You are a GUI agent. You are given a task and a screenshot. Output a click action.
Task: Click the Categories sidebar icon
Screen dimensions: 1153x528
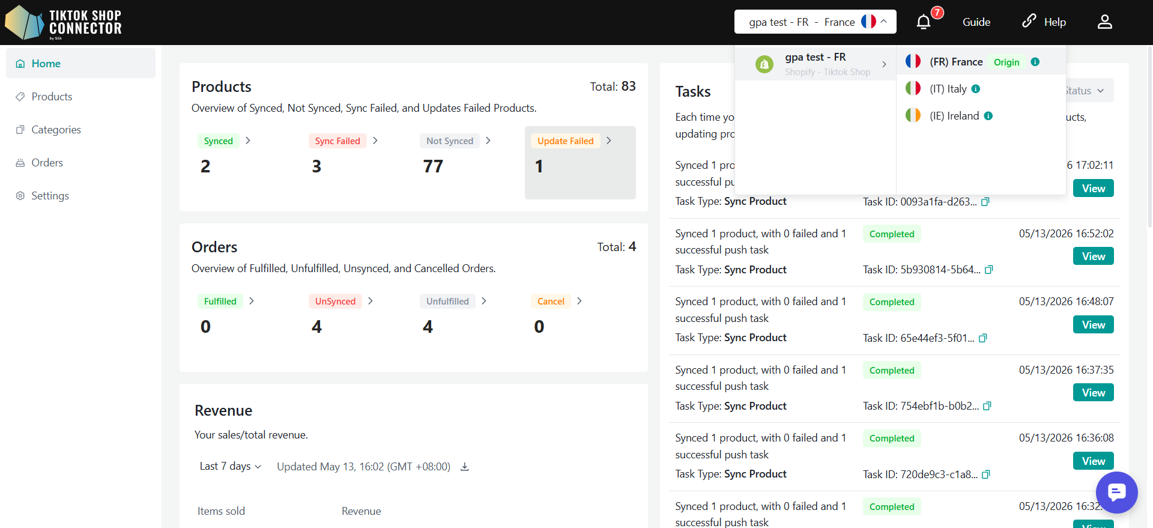point(20,130)
